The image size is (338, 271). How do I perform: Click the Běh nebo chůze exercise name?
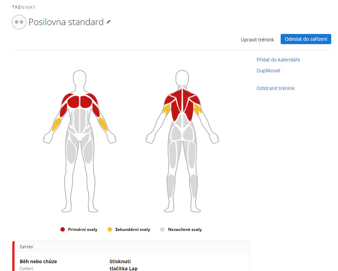tap(38, 261)
